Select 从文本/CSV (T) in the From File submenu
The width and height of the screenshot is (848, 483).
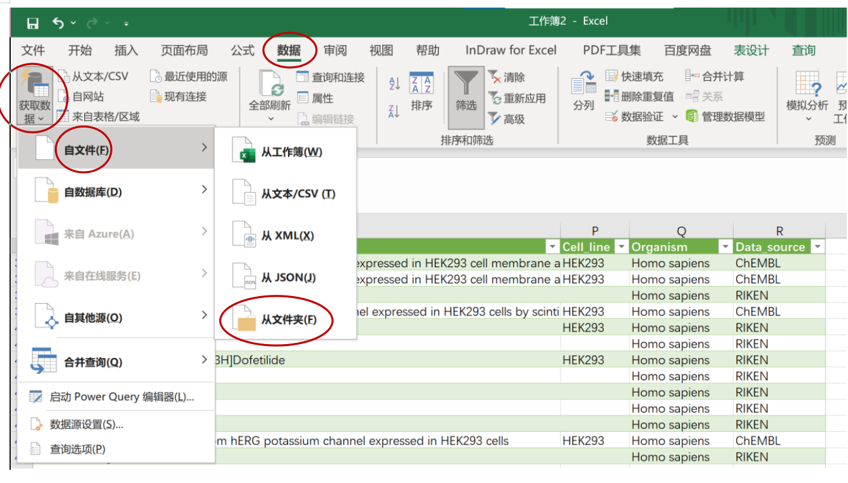click(286, 194)
